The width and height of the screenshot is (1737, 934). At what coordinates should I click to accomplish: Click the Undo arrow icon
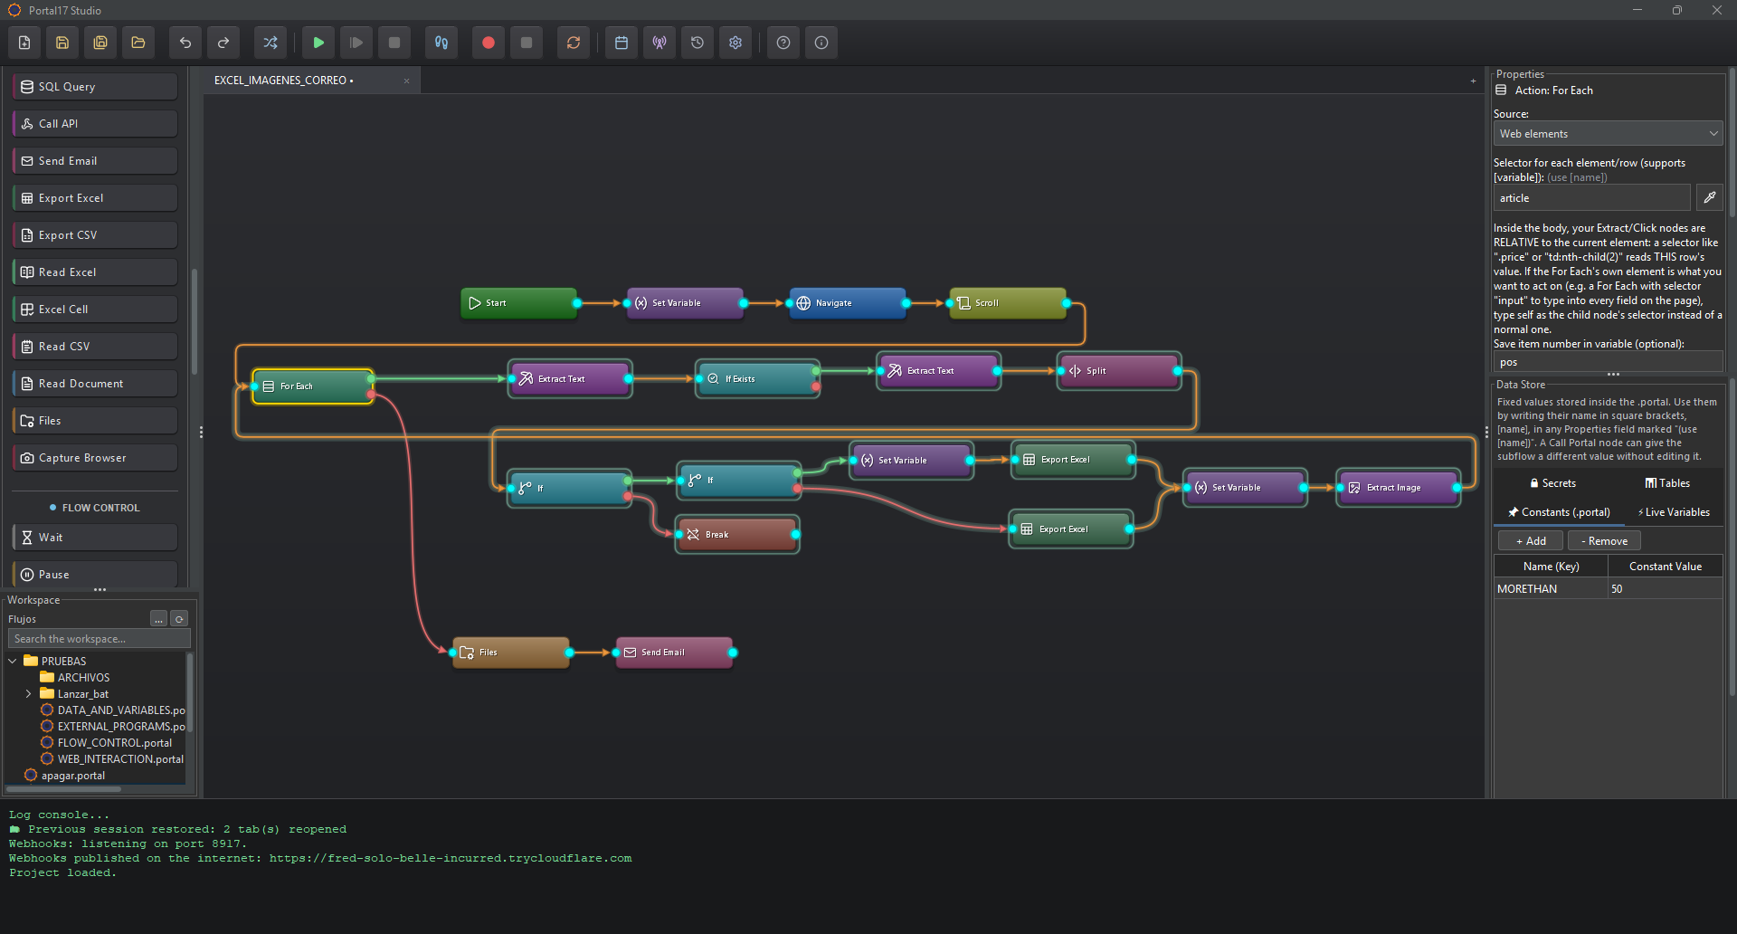pyautogui.click(x=185, y=43)
